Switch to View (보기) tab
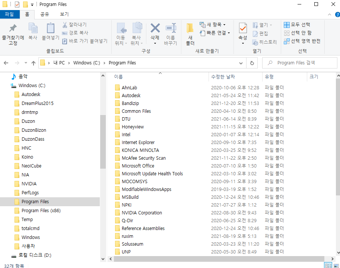This screenshot has height=268, width=340. (64, 14)
